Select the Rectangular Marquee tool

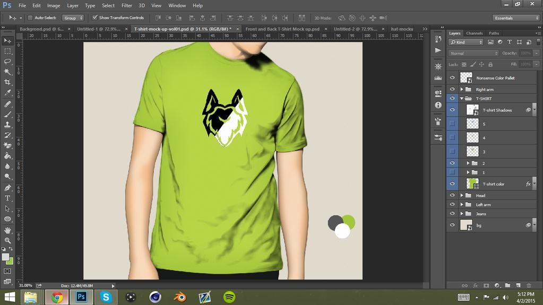tap(7, 51)
